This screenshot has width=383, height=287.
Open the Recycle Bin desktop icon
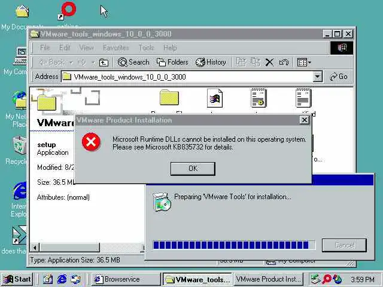[20, 145]
